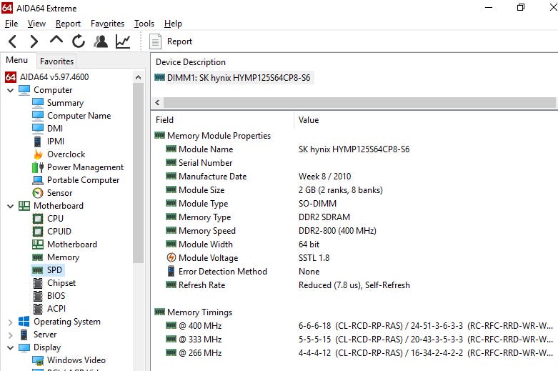
Task: Click the sidebar scrollbar up arrow
Action: coord(139,77)
